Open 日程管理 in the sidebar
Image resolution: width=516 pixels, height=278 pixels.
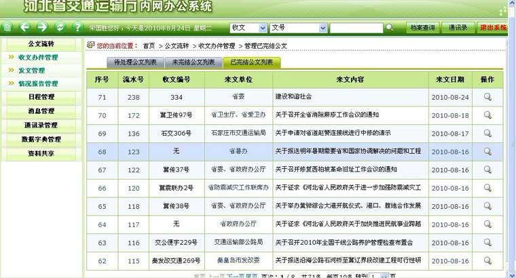[x=41, y=97]
